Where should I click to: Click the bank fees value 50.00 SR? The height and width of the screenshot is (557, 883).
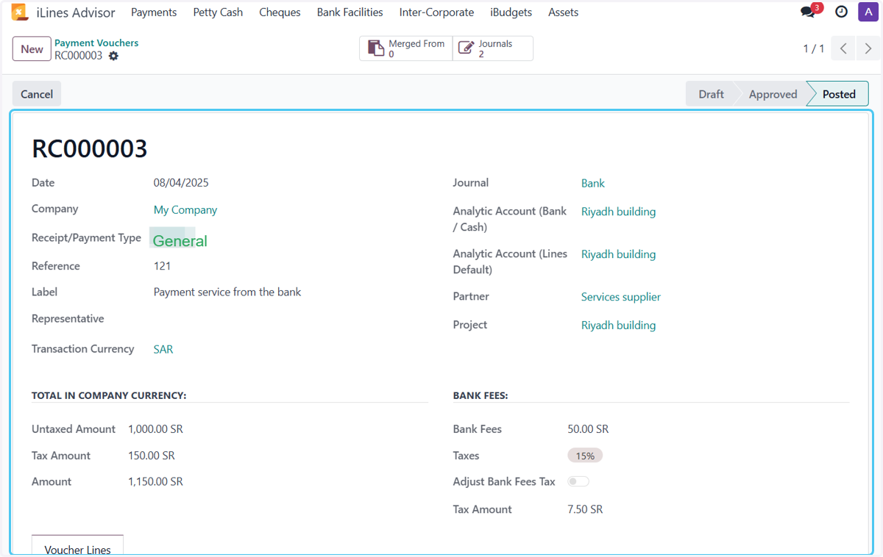tap(588, 429)
